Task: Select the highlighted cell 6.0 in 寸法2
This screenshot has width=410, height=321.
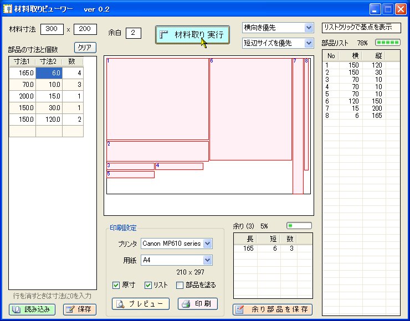Action: (x=49, y=73)
